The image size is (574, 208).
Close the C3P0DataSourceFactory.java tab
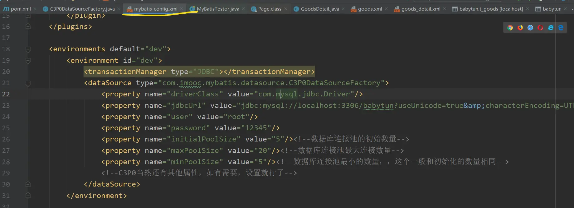pyautogui.click(x=119, y=9)
